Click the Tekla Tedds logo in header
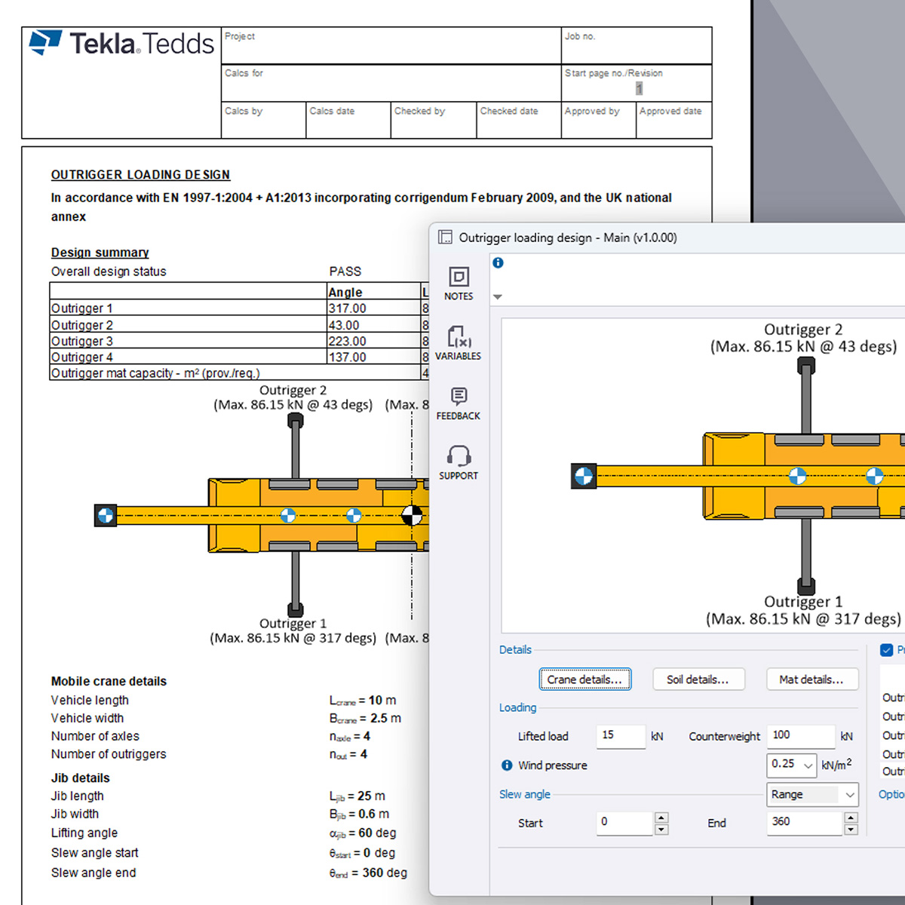This screenshot has height=905, width=905. pos(122,44)
